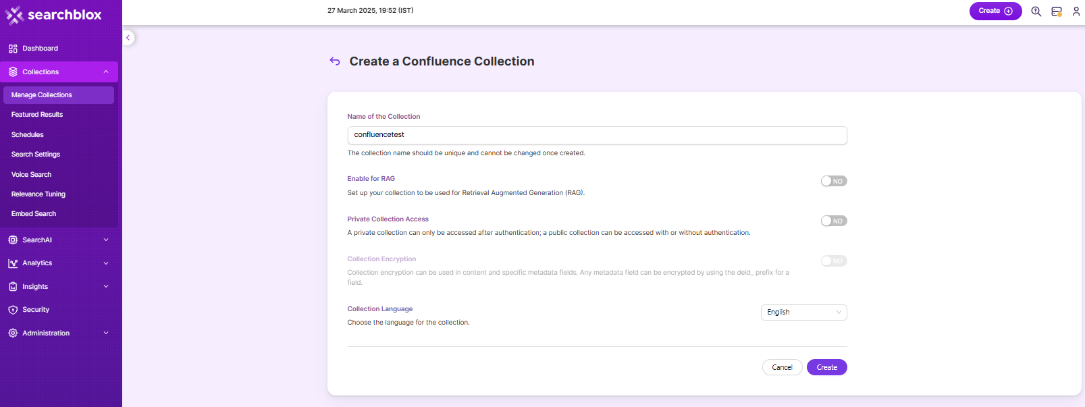Click the SearchAI chip icon
The width and height of the screenshot is (1085, 407).
[13, 240]
